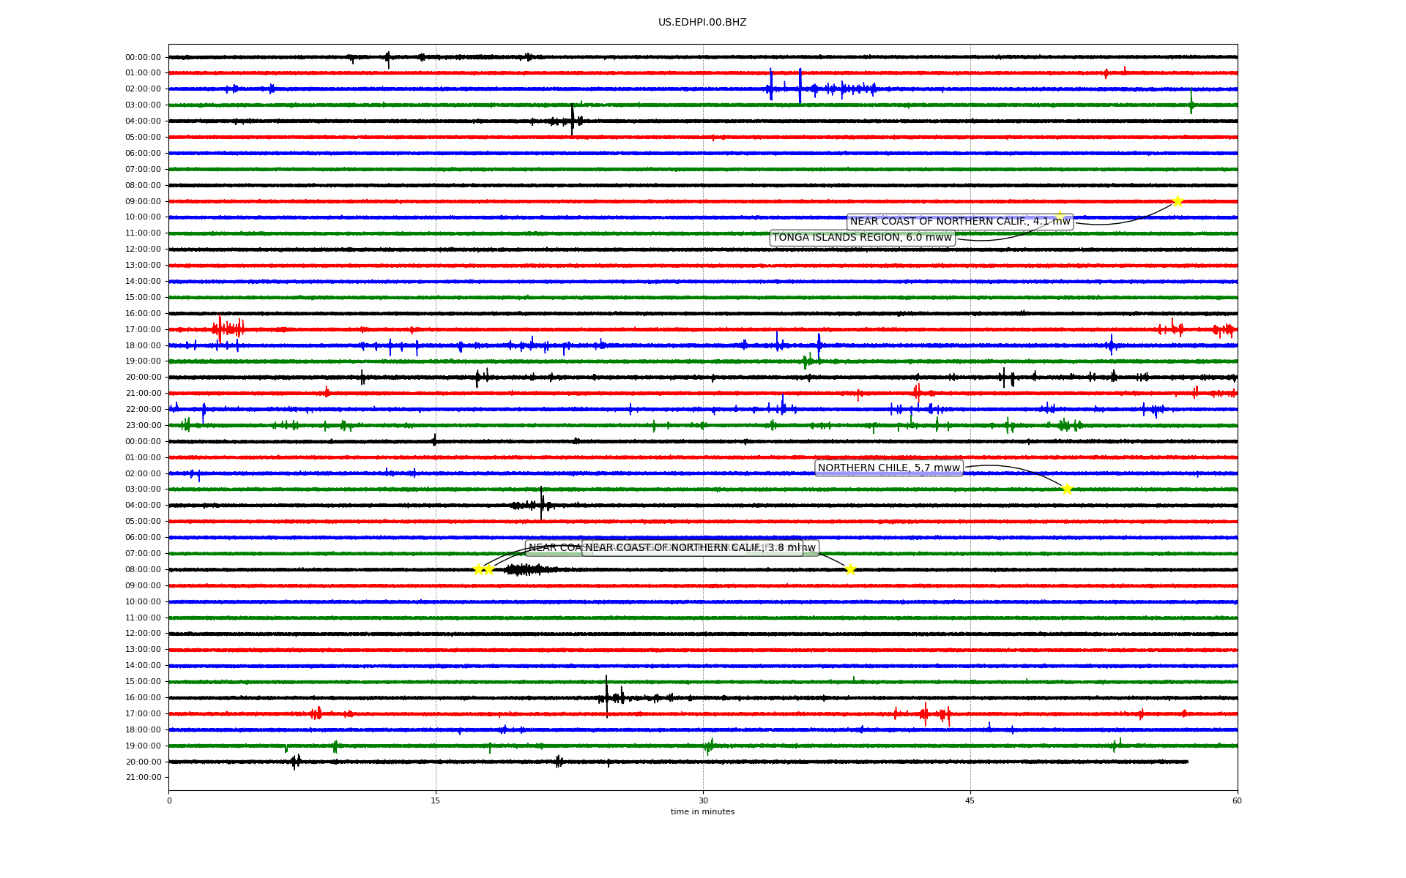Click the 22:00:00 time label
The image size is (1406, 878).
[143, 410]
